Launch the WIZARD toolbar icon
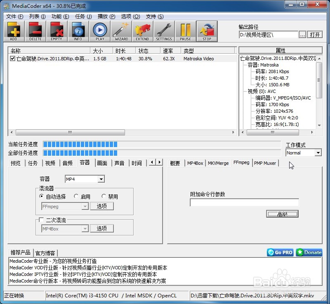The height and width of the screenshot is (304, 330). point(121,31)
